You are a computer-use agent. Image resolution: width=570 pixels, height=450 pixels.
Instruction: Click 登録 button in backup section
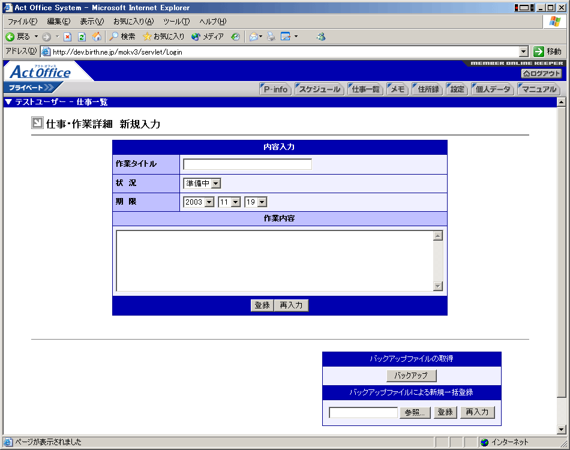click(x=445, y=412)
